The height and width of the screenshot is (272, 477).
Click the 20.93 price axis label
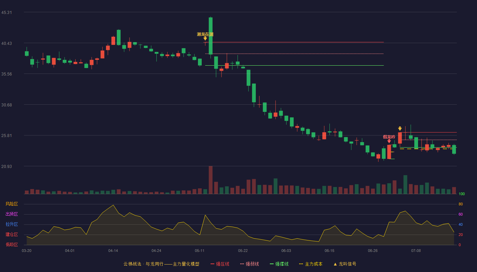coord(7,166)
